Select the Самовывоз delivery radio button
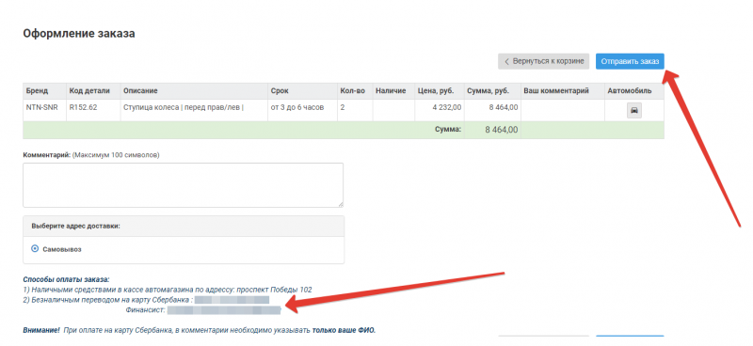Viewport: 753px width, 346px height. [x=35, y=249]
